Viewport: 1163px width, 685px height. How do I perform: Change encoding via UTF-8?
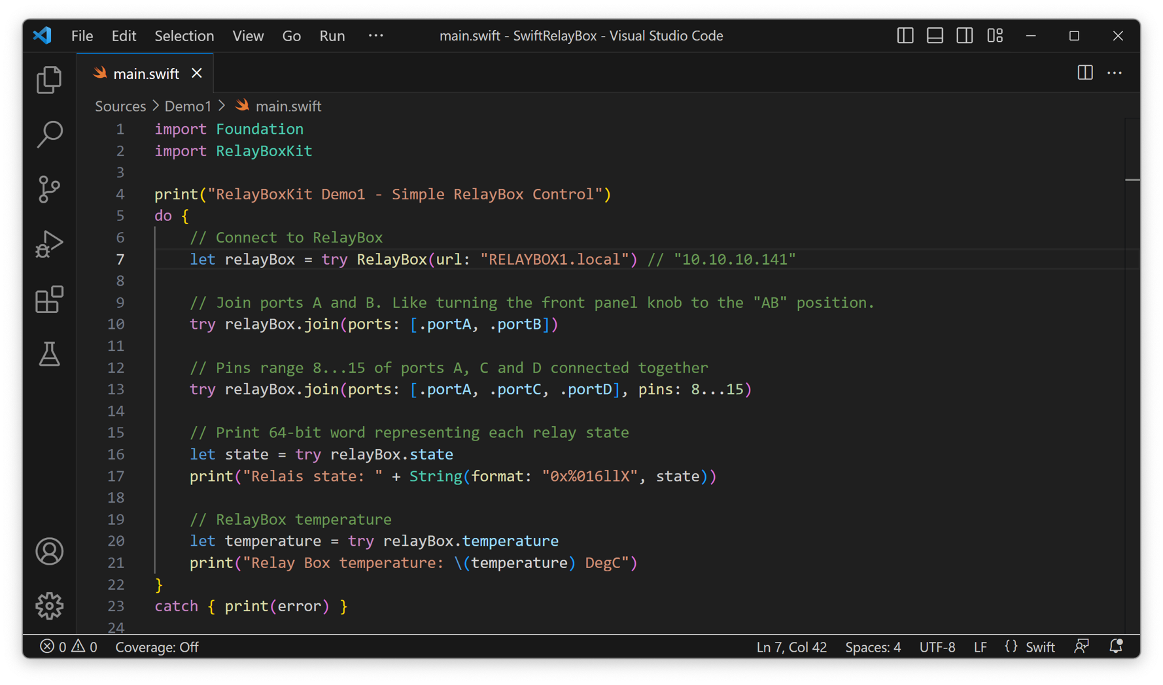937,646
